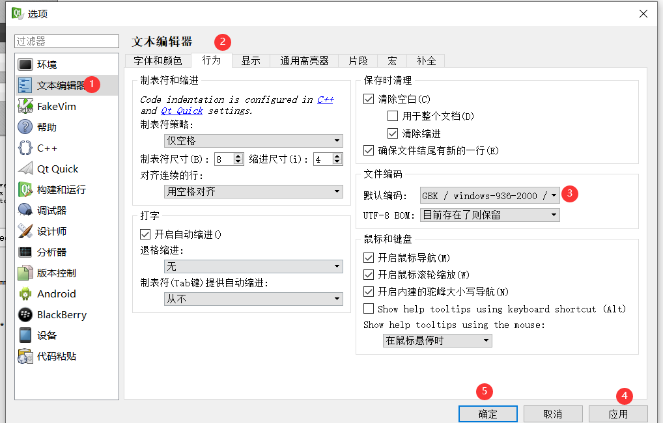Toggle 开启鼠标滚轮缩放(W) checkbox
This screenshot has height=423, width=663.
coord(369,275)
